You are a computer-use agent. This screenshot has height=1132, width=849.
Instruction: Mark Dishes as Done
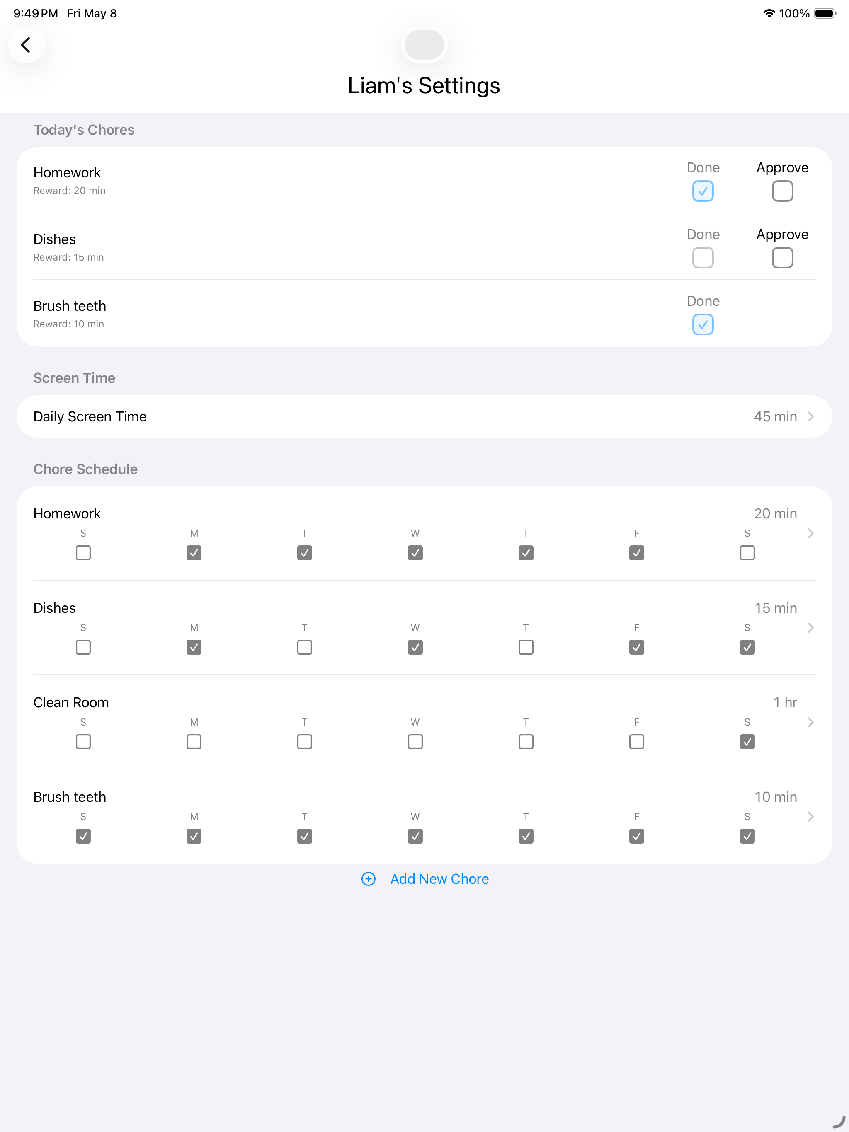coord(703,257)
